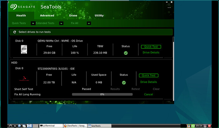Click the 29.64 GB free value
The height and width of the screenshot is (128, 219).
coord(49,53)
